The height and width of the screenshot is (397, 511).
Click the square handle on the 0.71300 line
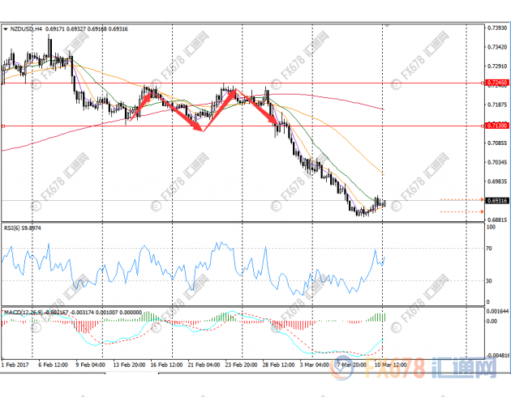pyautogui.click(x=4, y=126)
